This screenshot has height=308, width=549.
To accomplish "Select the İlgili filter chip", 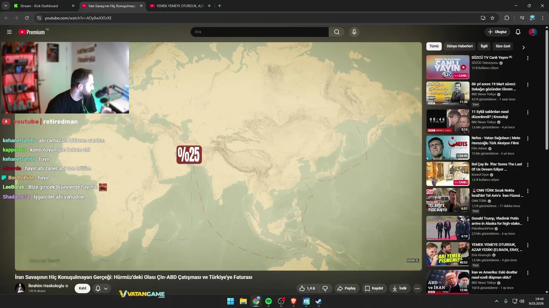I will pyautogui.click(x=484, y=46).
